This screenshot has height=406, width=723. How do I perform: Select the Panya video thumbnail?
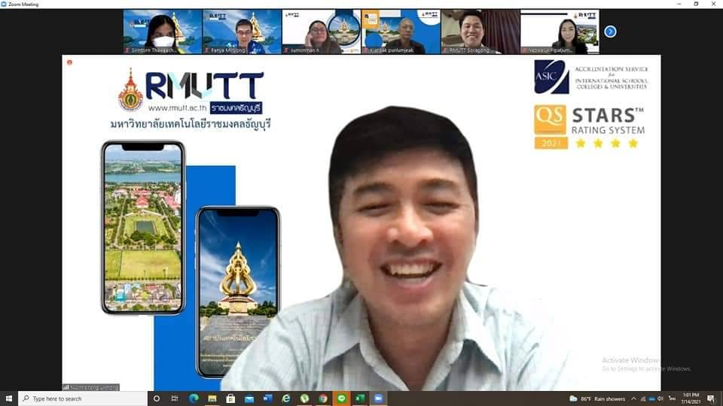tap(242, 32)
